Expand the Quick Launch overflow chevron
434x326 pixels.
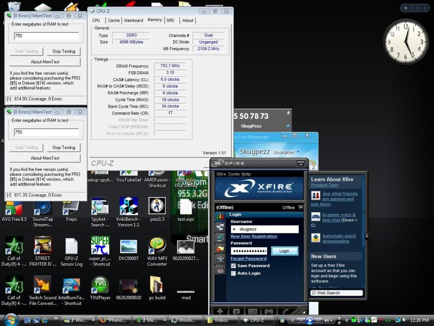pyautogui.click(x=56, y=318)
